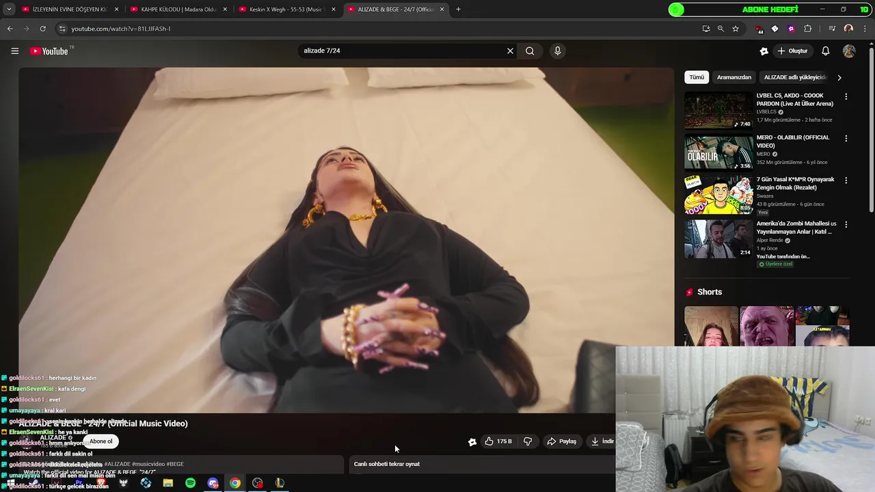Replay live chat with Canlı sohbeti tekrar oynat
The image size is (875, 492).
pos(387,464)
